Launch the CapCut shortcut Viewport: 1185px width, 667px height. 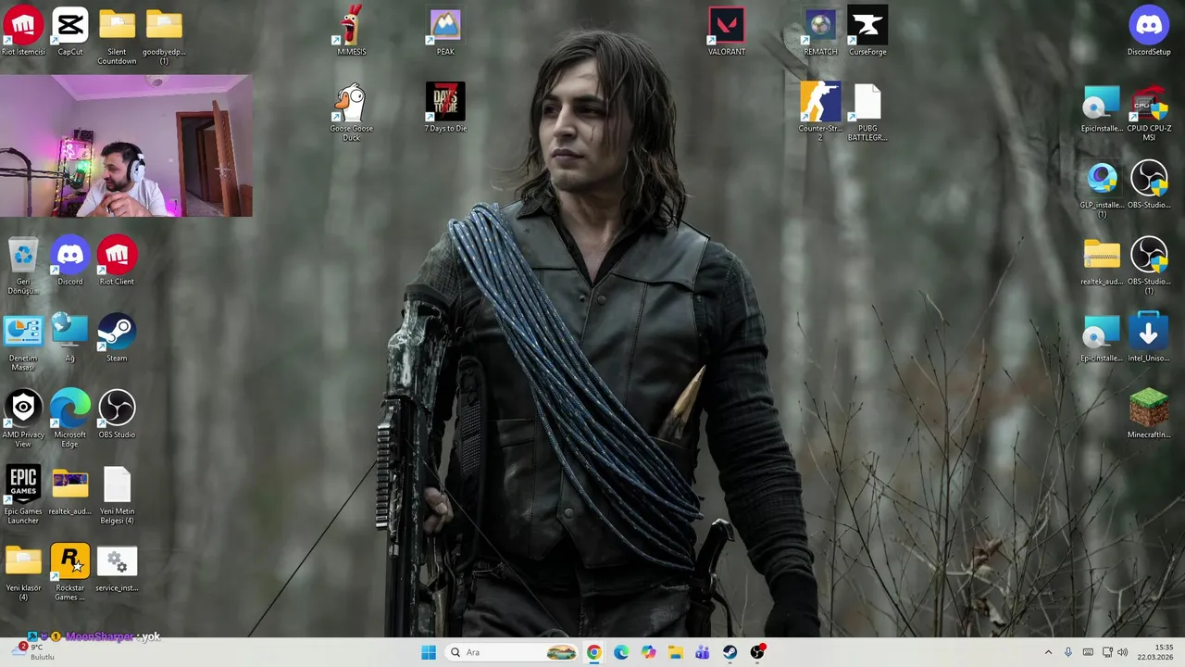point(70,32)
